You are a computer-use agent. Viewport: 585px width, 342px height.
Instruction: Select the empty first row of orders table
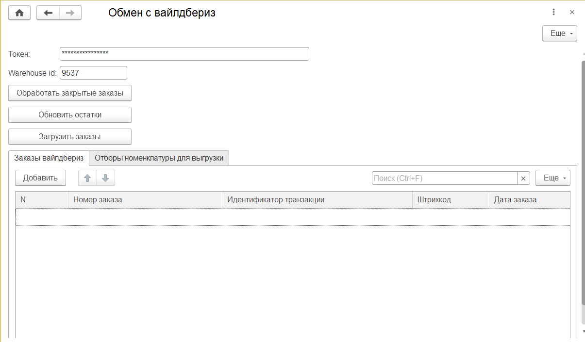[293, 217]
